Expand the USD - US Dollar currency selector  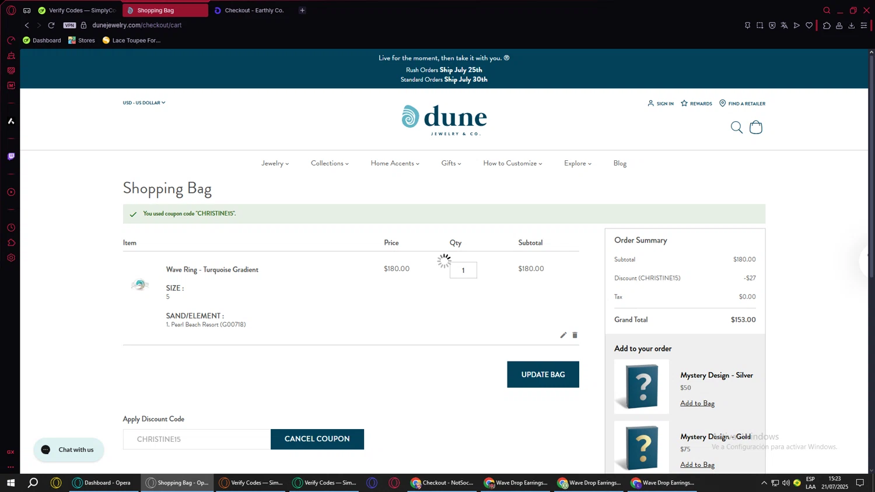pos(144,103)
